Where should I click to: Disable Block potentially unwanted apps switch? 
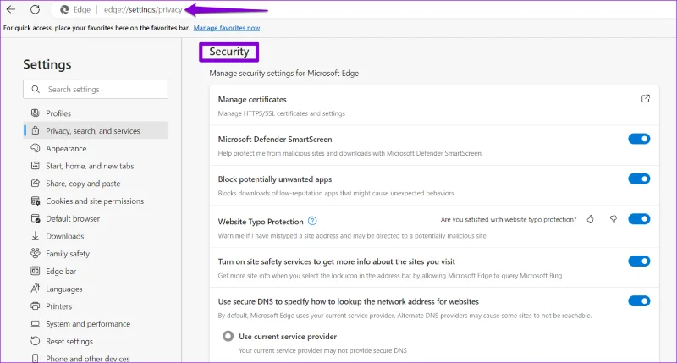639,179
